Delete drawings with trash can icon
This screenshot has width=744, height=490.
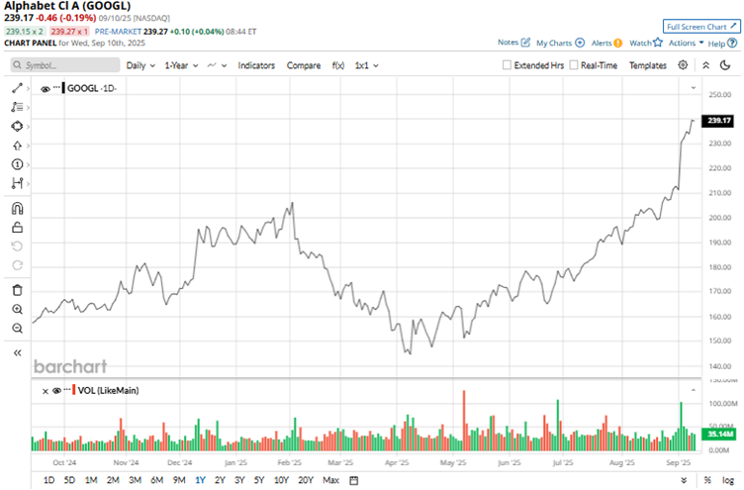[x=17, y=290]
